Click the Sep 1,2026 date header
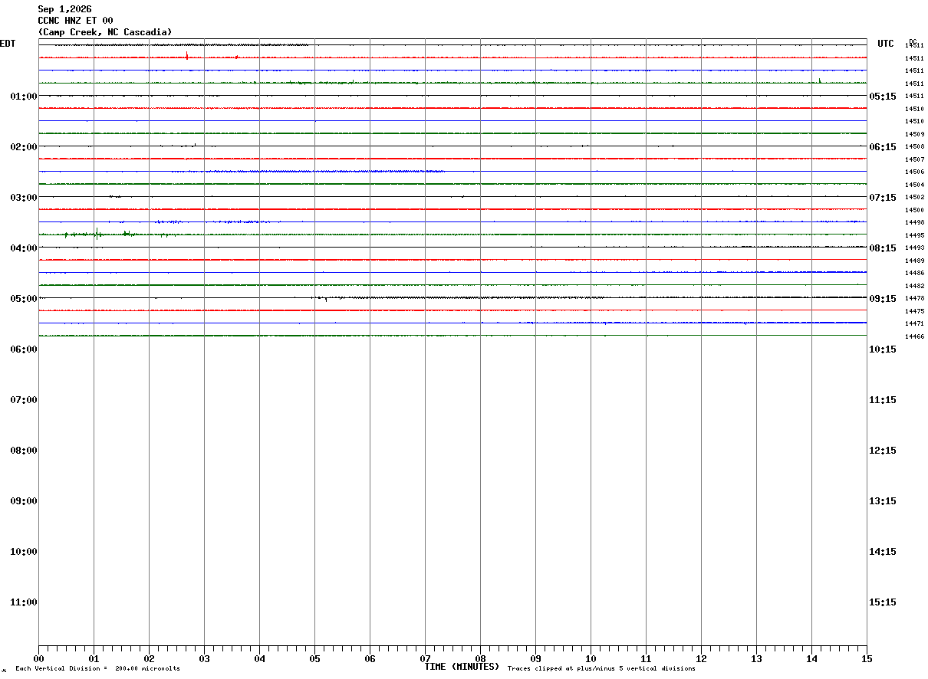This screenshot has height=679, width=928. click(64, 9)
